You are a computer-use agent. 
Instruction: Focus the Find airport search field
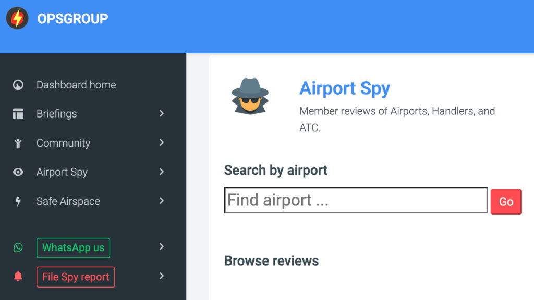click(x=356, y=200)
